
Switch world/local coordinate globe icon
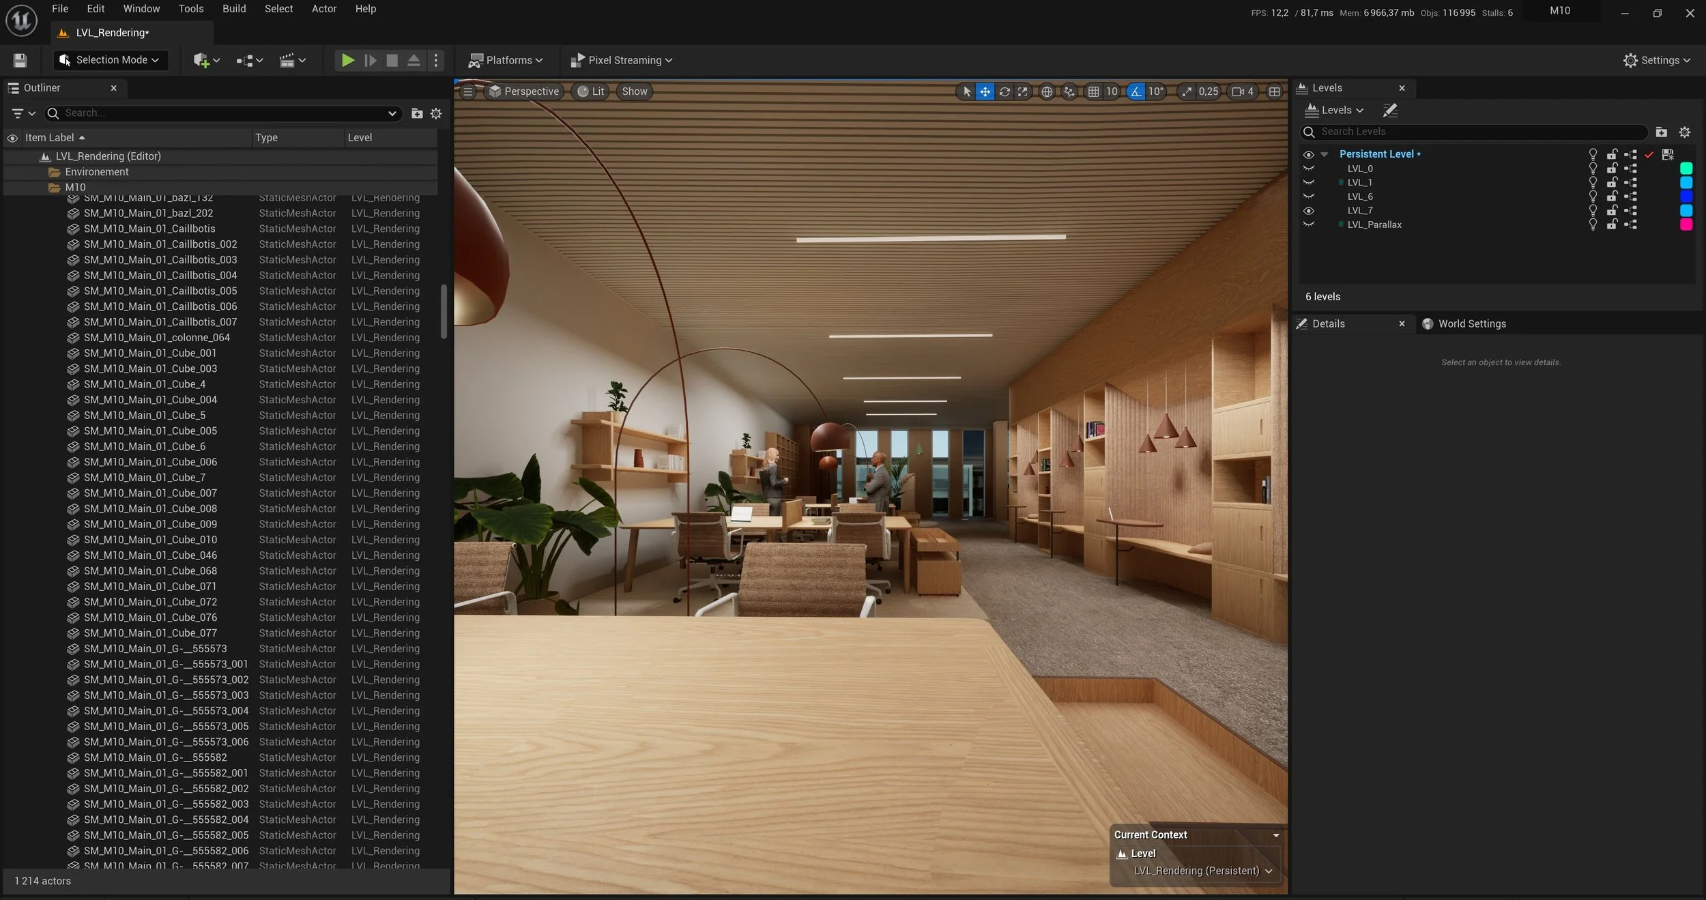tap(1046, 91)
